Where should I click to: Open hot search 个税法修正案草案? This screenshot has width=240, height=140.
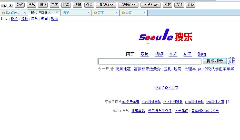[219, 69]
